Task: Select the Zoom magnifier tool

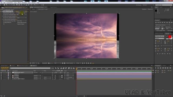Action: 6,5
